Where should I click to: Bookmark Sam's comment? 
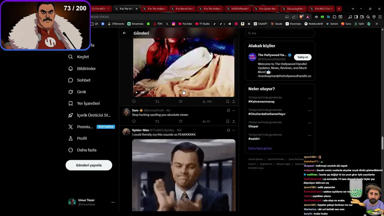pyautogui.click(x=228, y=121)
